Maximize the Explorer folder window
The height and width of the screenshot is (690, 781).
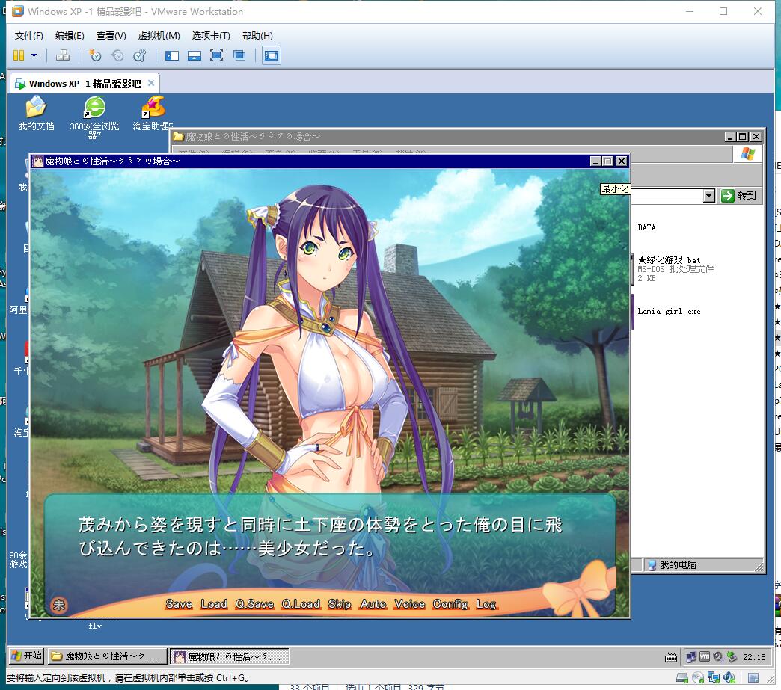pyautogui.click(x=743, y=136)
